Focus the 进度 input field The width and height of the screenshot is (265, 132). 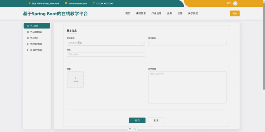[106, 54]
